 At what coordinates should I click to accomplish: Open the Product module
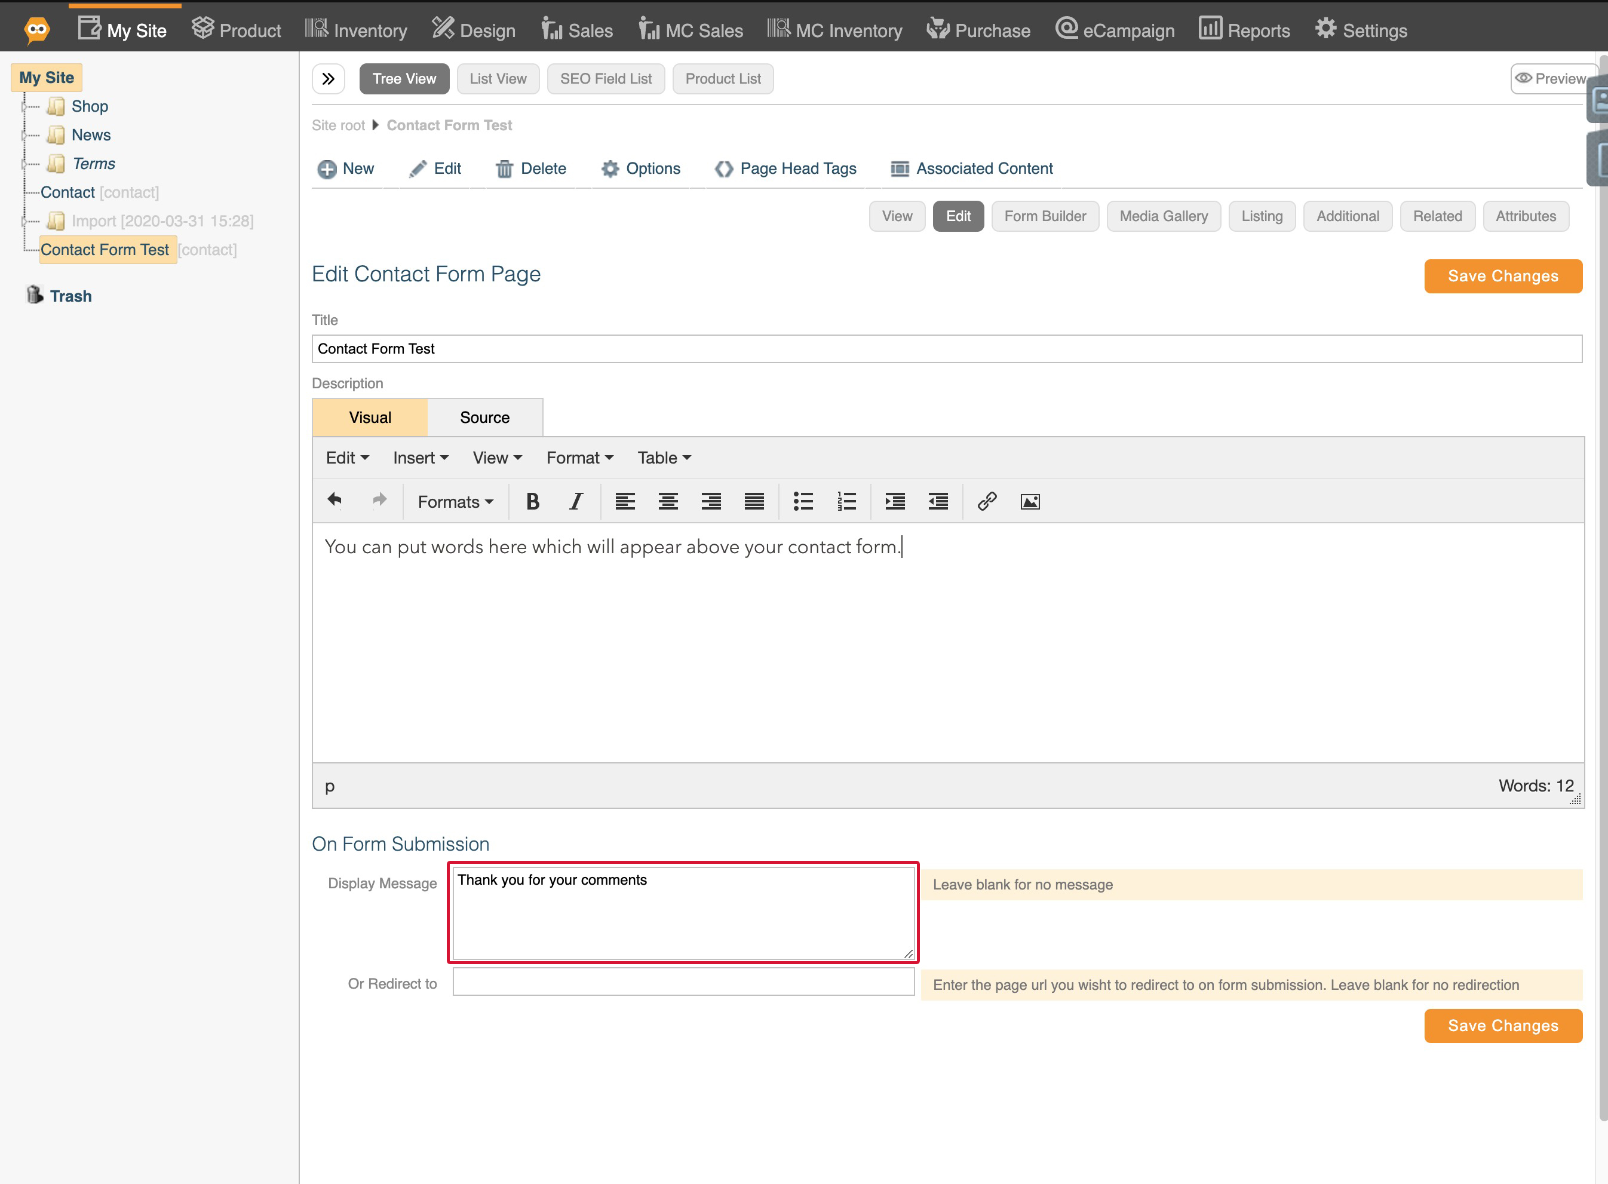[237, 30]
